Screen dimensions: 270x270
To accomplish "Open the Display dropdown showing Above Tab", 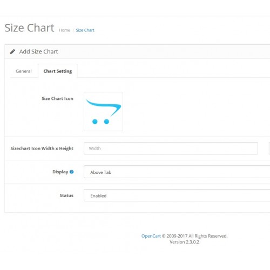I will pyautogui.click(x=177, y=172).
